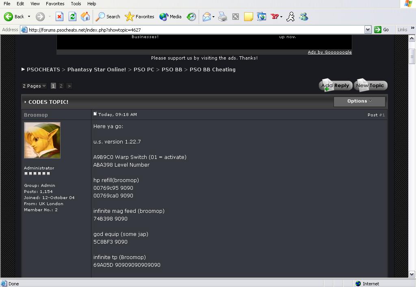416x287 pixels.
Task: Click the New Topic button
Action: 370,86
